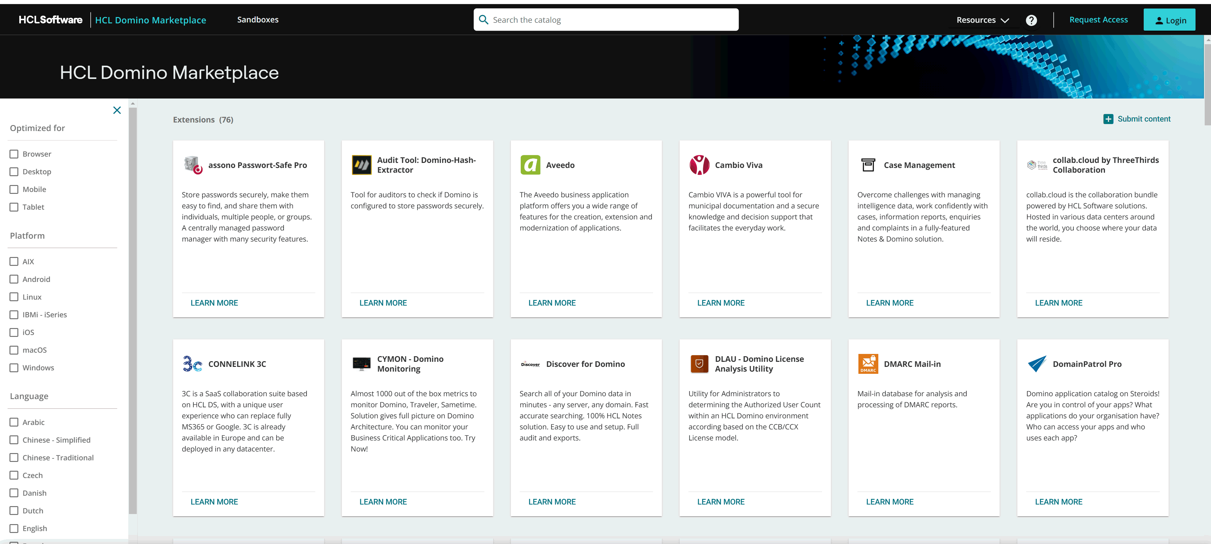This screenshot has width=1211, height=544.
Task: Learn more about DomainPatrol Pro
Action: coord(1059,502)
